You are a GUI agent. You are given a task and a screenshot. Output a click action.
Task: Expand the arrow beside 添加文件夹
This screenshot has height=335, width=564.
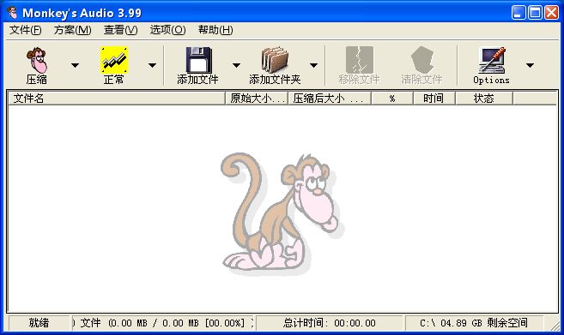pyautogui.click(x=313, y=65)
